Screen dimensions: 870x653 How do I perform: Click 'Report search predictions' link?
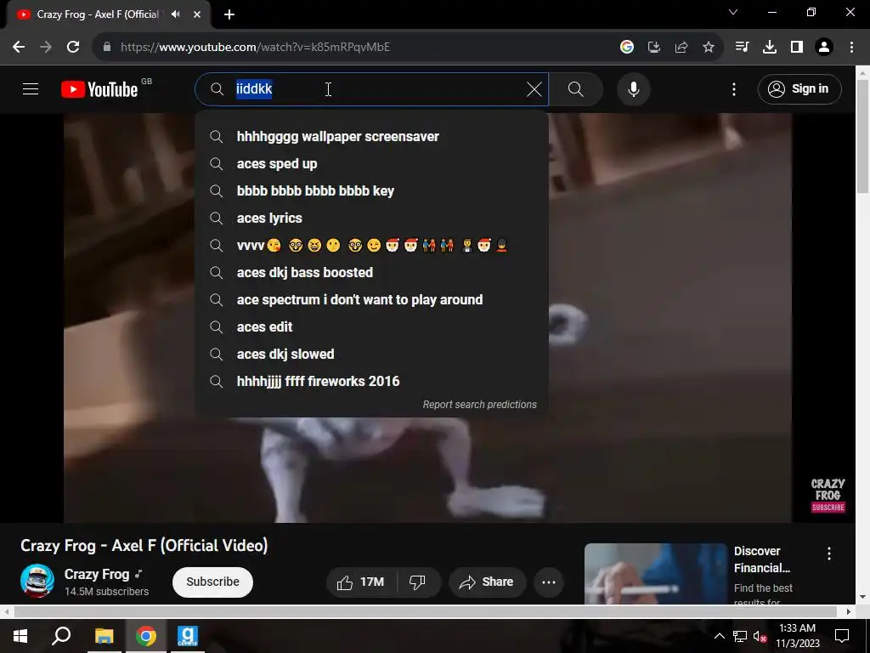[x=479, y=405]
